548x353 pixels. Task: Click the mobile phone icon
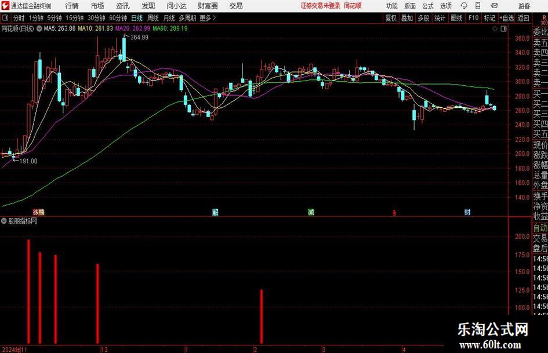[478, 6]
